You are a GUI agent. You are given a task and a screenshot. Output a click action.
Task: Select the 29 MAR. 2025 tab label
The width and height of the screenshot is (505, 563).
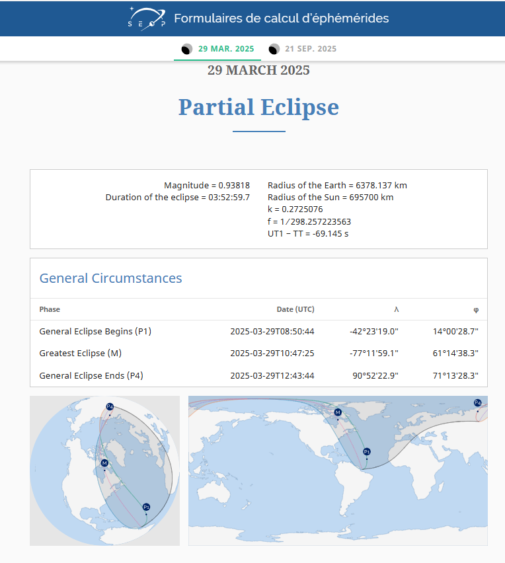pyautogui.click(x=226, y=49)
